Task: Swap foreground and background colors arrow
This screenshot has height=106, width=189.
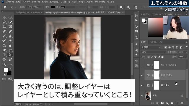Action: tap(11, 69)
